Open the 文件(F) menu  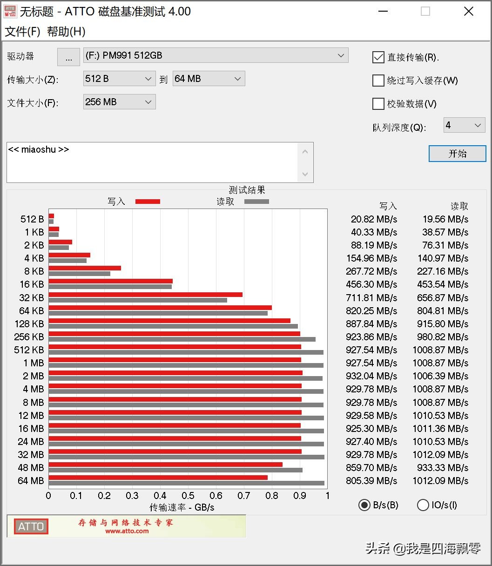click(23, 32)
